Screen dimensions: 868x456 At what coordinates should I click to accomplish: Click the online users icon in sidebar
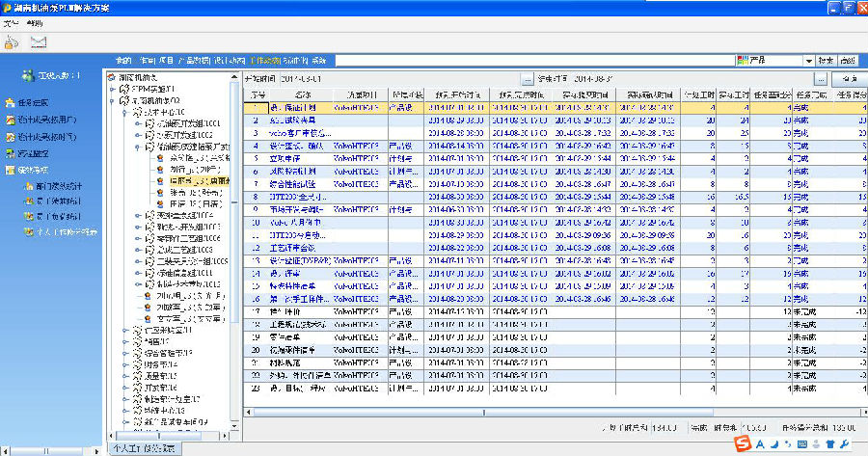pos(29,75)
